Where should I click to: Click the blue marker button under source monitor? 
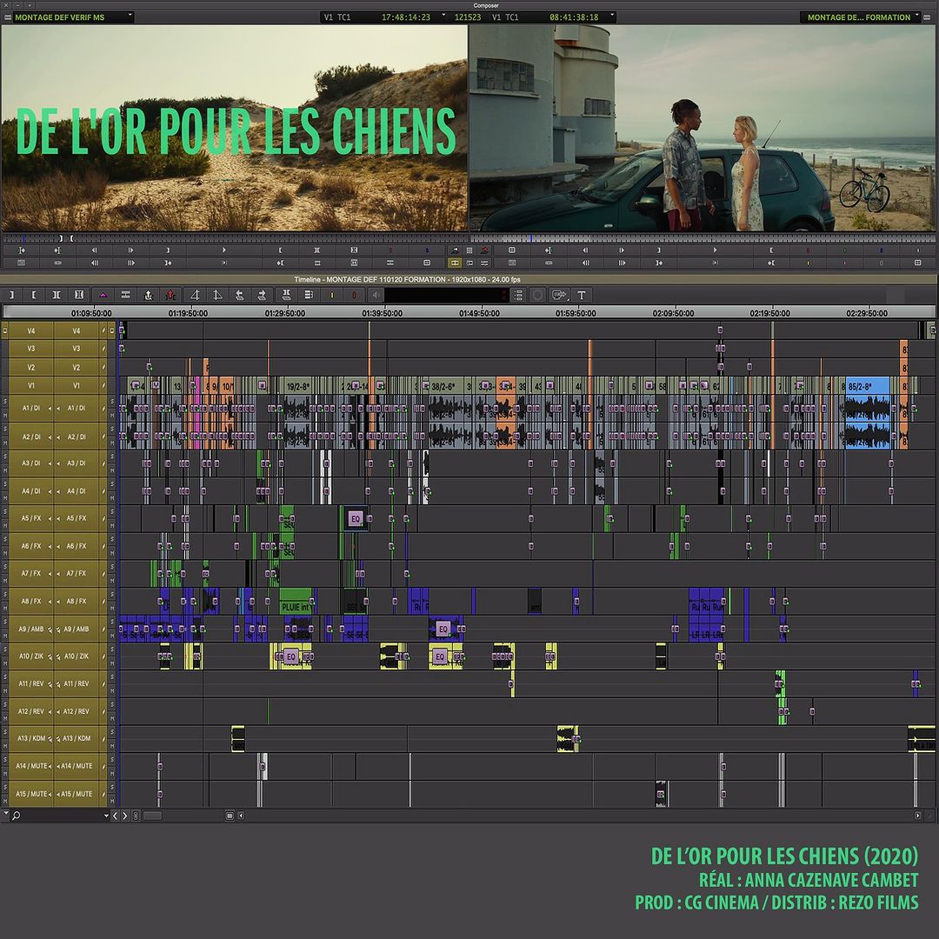coord(427,250)
